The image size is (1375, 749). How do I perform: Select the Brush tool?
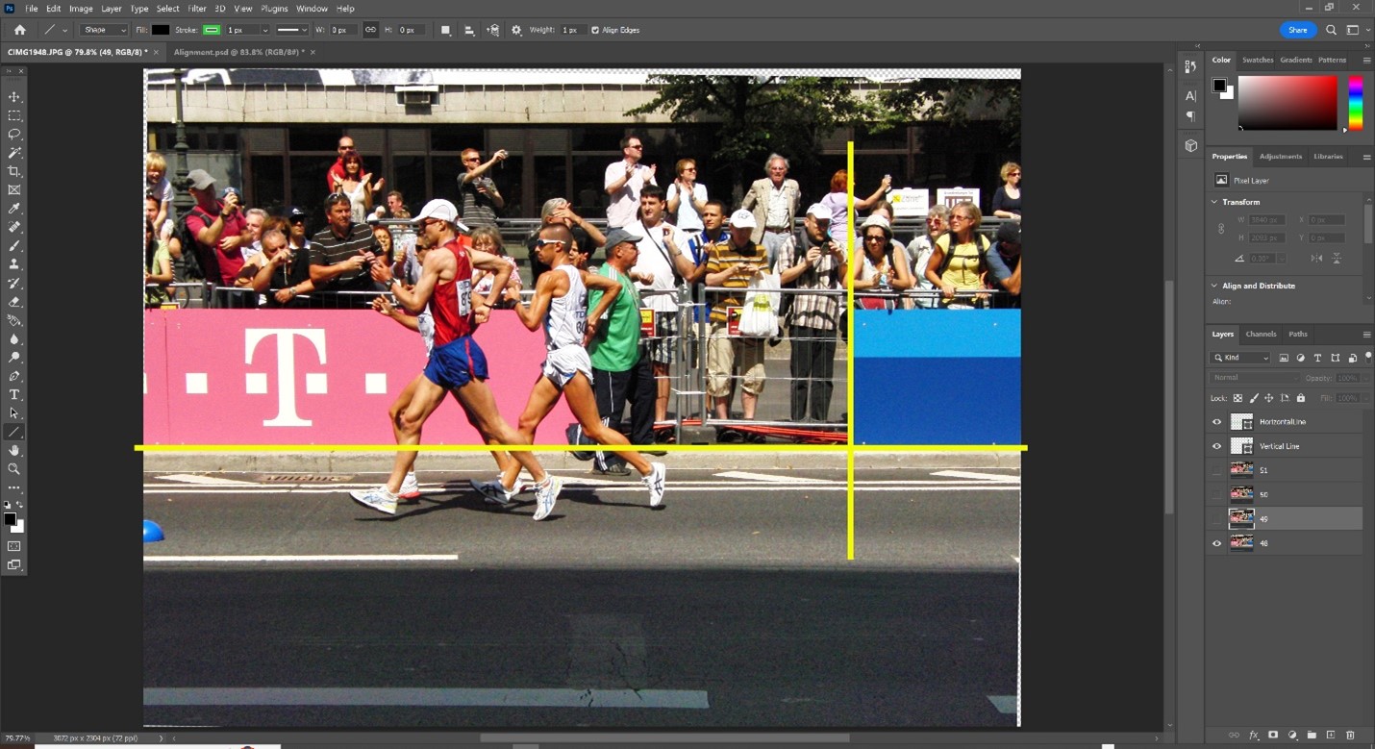[14, 246]
